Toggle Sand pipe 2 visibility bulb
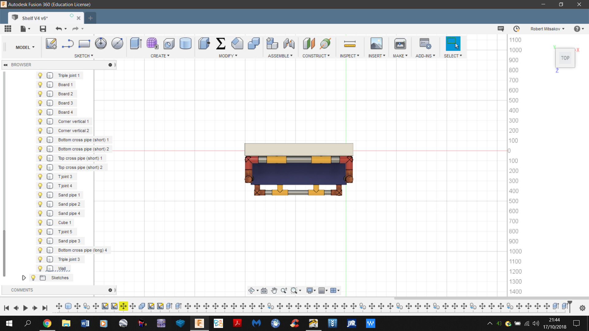This screenshot has height=331, width=589. click(40, 204)
